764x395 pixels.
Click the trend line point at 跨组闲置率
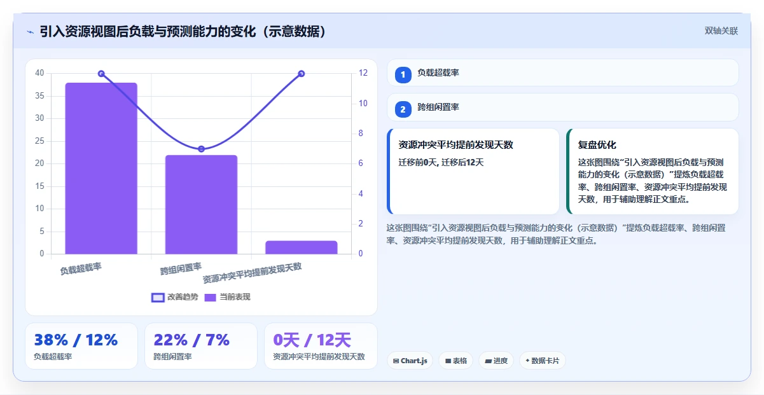pos(201,149)
